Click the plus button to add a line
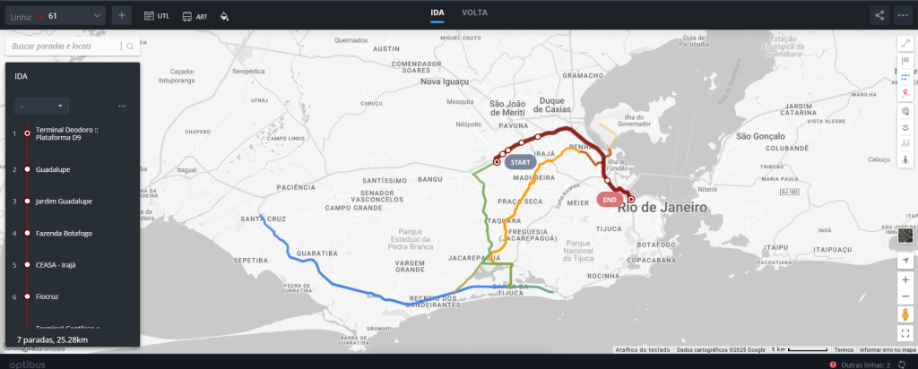Viewport: 918px width, 369px height. tap(123, 15)
